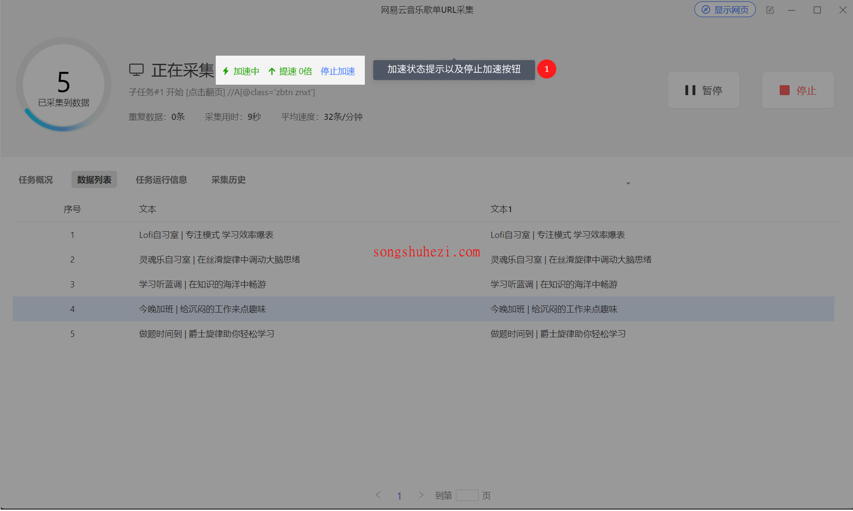This screenshot has height=511, width=853.
Task: Open the 采集历史 tab
Action: tap(229, 179)
